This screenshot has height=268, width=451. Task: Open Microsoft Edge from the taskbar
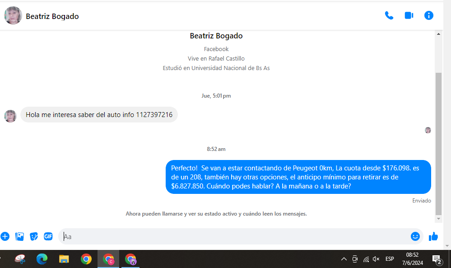[42, 259]
